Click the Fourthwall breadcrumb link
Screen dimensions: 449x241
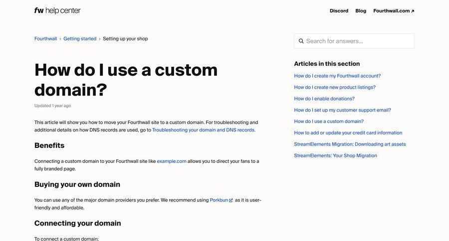[x=45, y=39]
